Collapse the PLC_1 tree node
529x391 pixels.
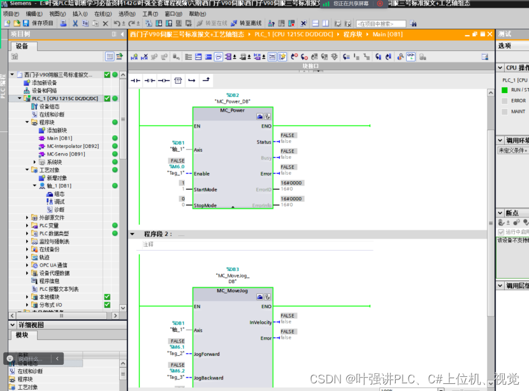pyautogui.click(x=20, y=98)
